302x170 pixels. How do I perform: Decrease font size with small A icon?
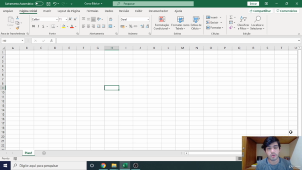coord(75,19)
